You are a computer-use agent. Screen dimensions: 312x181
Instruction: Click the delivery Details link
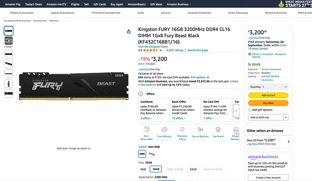pos(264,48)
